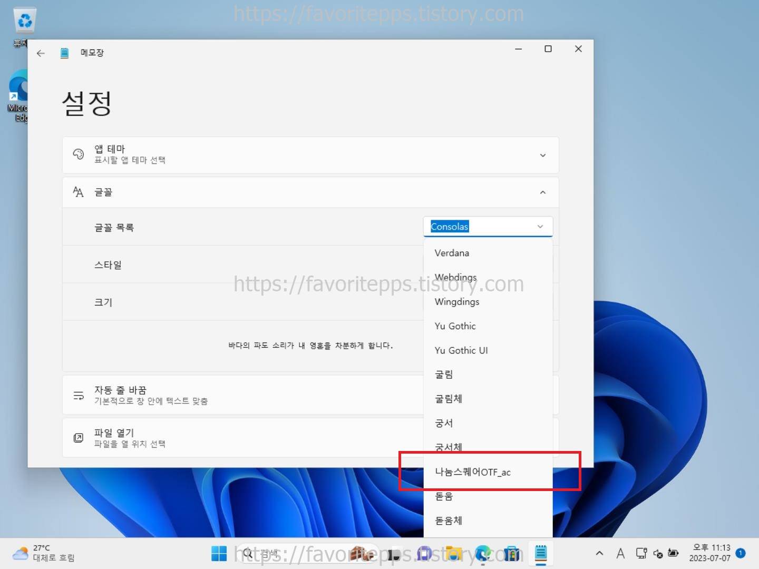Go back with the arrow in Notepad settings
Viewport: 759px width, 569px height.
tap(41, 53)
